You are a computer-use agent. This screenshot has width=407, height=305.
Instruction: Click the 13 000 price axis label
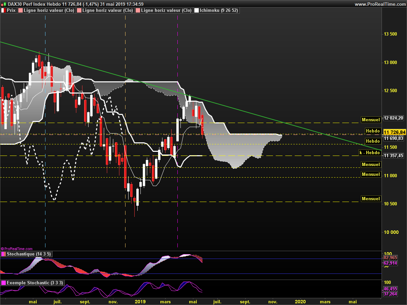click(x=390, y=62)
